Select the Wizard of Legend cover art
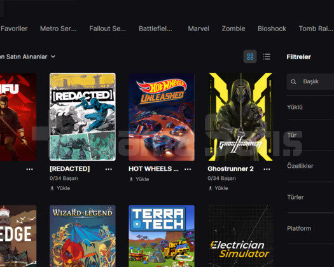334x267 pixels. tap(83, 236)
